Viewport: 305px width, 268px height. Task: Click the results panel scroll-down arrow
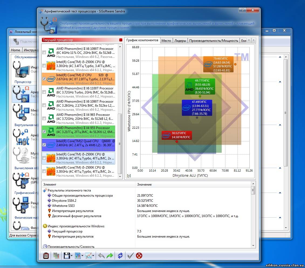point(253,245)
